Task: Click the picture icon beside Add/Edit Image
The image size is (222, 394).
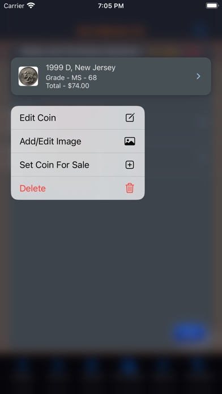Action: pyautogui.click(x=130, y=141)
